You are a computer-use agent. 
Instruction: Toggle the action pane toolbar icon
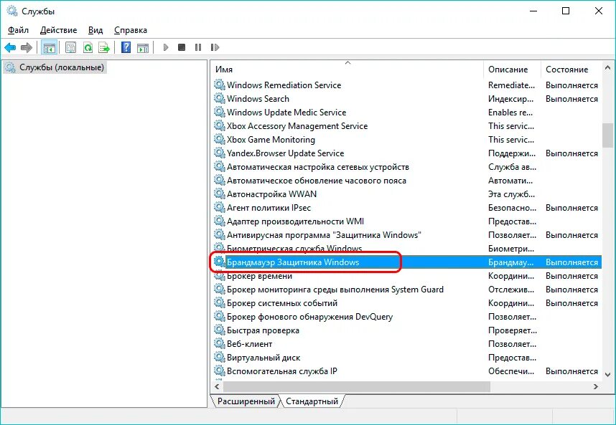click(143, 48)
